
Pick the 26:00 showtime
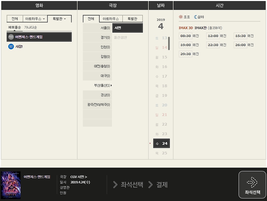tap(240, 45)
